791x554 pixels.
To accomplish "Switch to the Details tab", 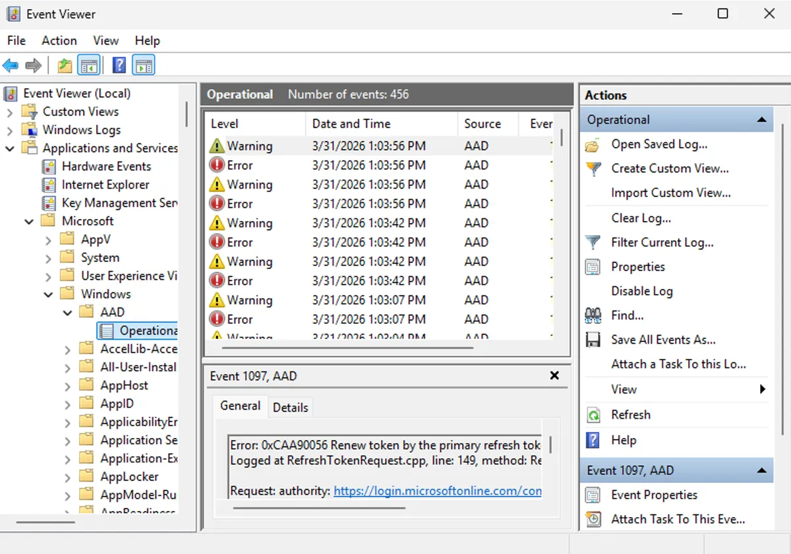I will point(290,408).
